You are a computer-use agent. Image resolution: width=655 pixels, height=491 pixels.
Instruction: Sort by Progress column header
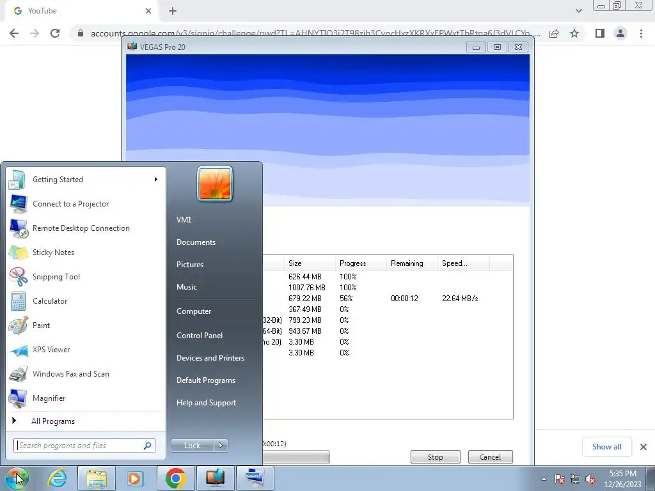(x=361, y=263)
